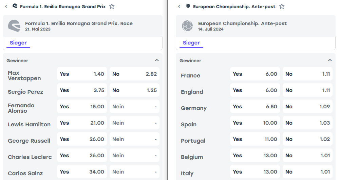Click the Carlos Sainz driver name

tap(25, 173)
